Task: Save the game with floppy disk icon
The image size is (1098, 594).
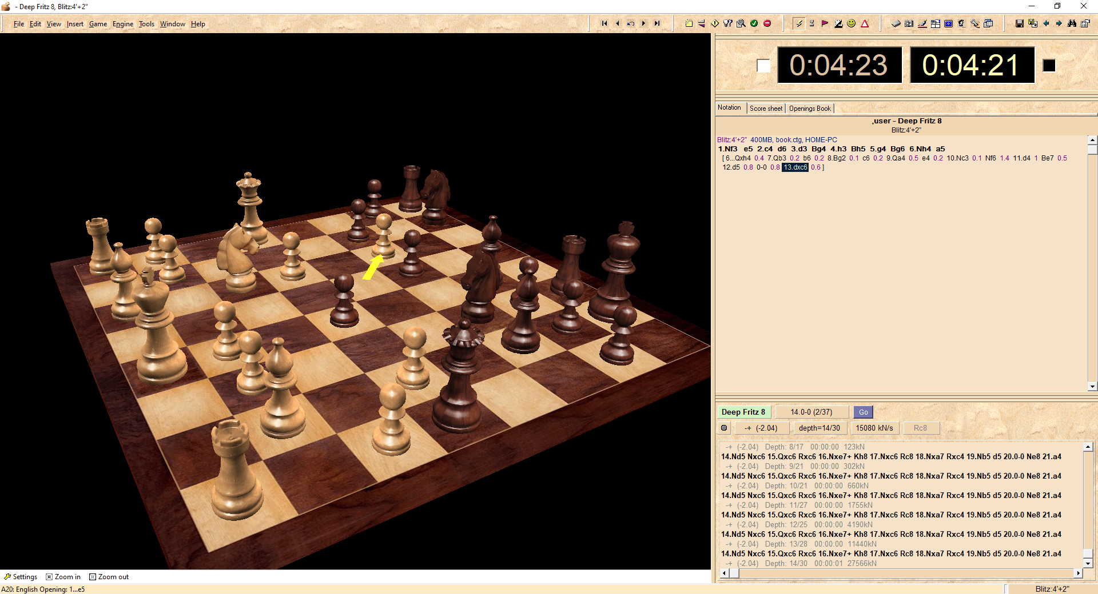Action: click(1020, 23)
